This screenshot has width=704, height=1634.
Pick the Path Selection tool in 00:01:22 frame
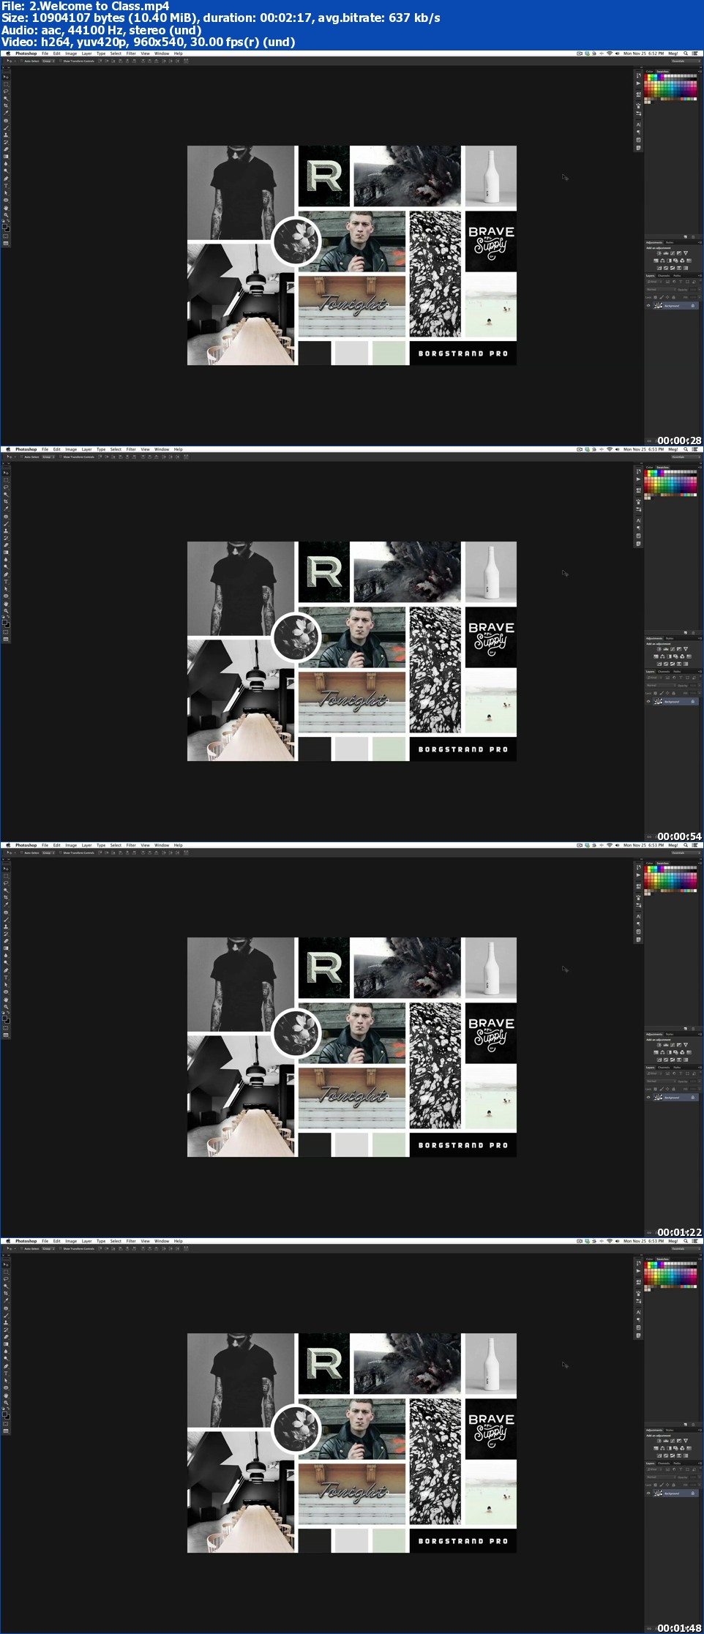[x=6, y=984]
